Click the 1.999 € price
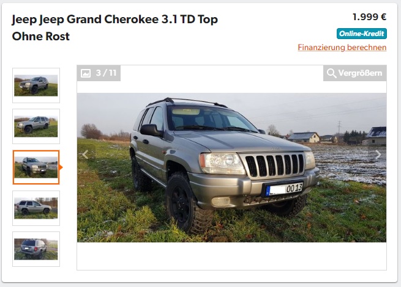401x287 pixels. point(369,17)
